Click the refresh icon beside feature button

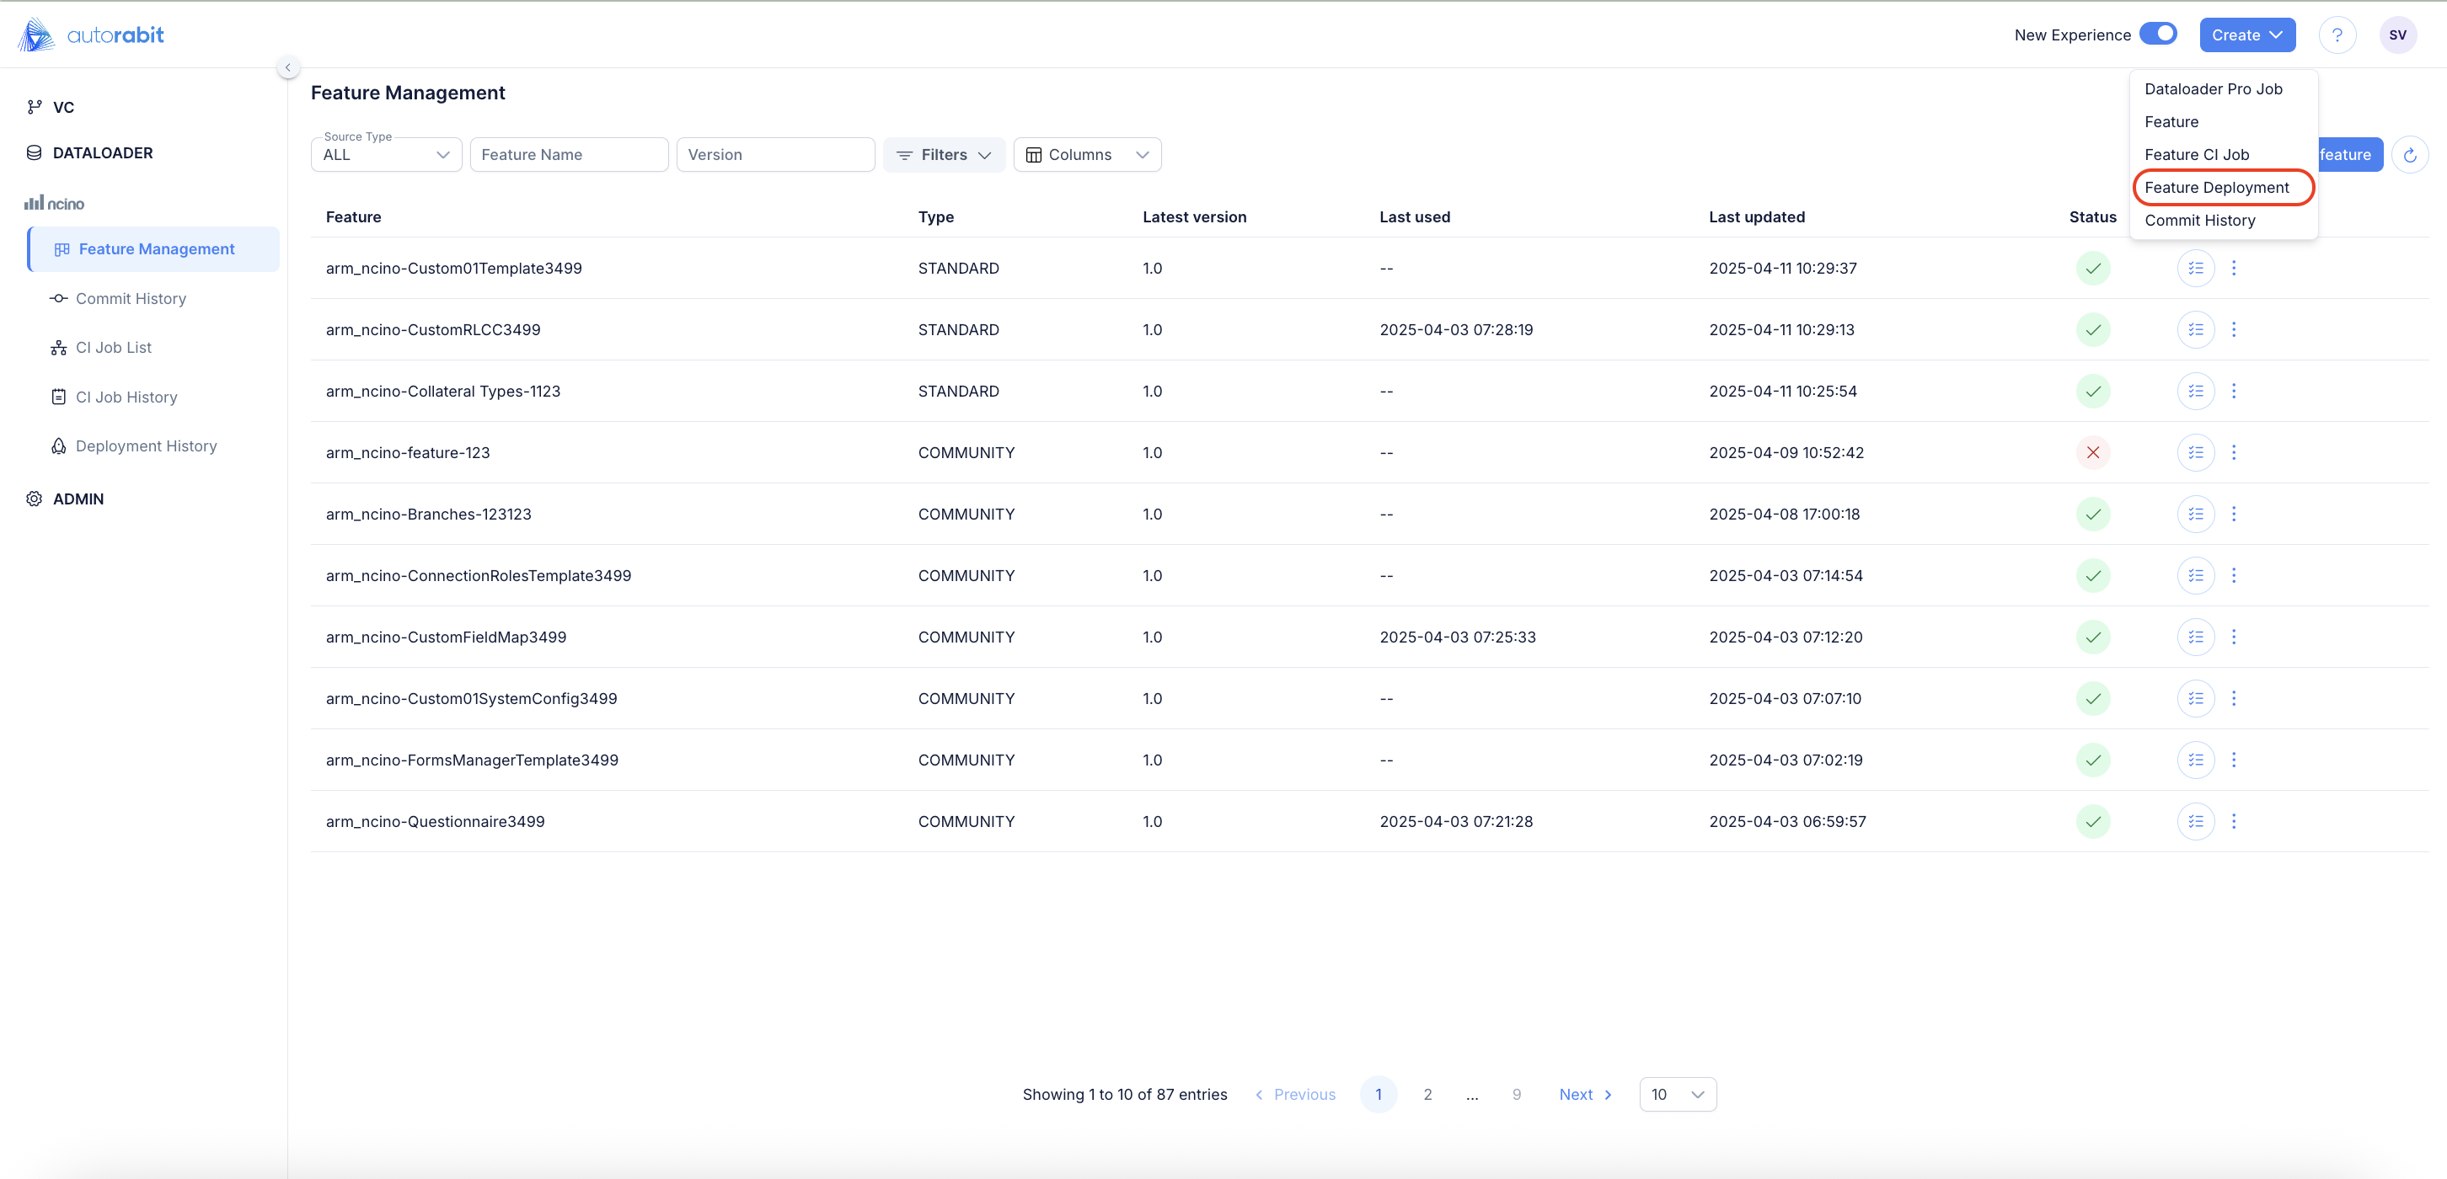point(2409,155)
